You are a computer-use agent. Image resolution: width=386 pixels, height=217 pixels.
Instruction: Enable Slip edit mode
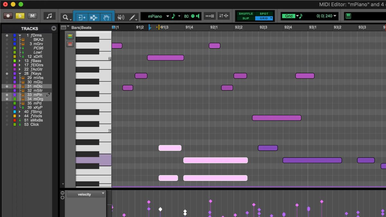246,18
